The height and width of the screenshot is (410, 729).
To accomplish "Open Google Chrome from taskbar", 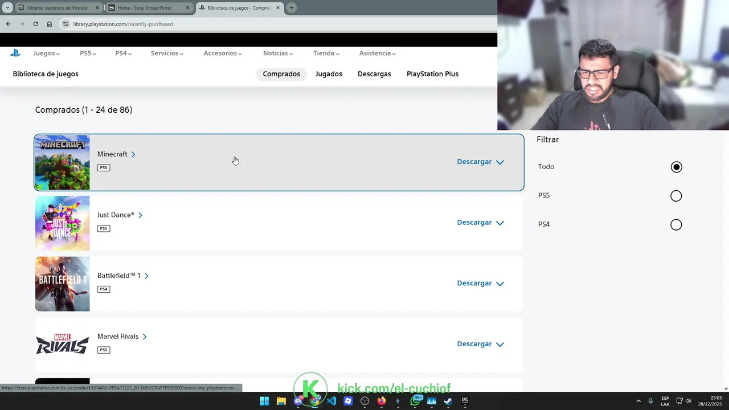I will 314,401.
